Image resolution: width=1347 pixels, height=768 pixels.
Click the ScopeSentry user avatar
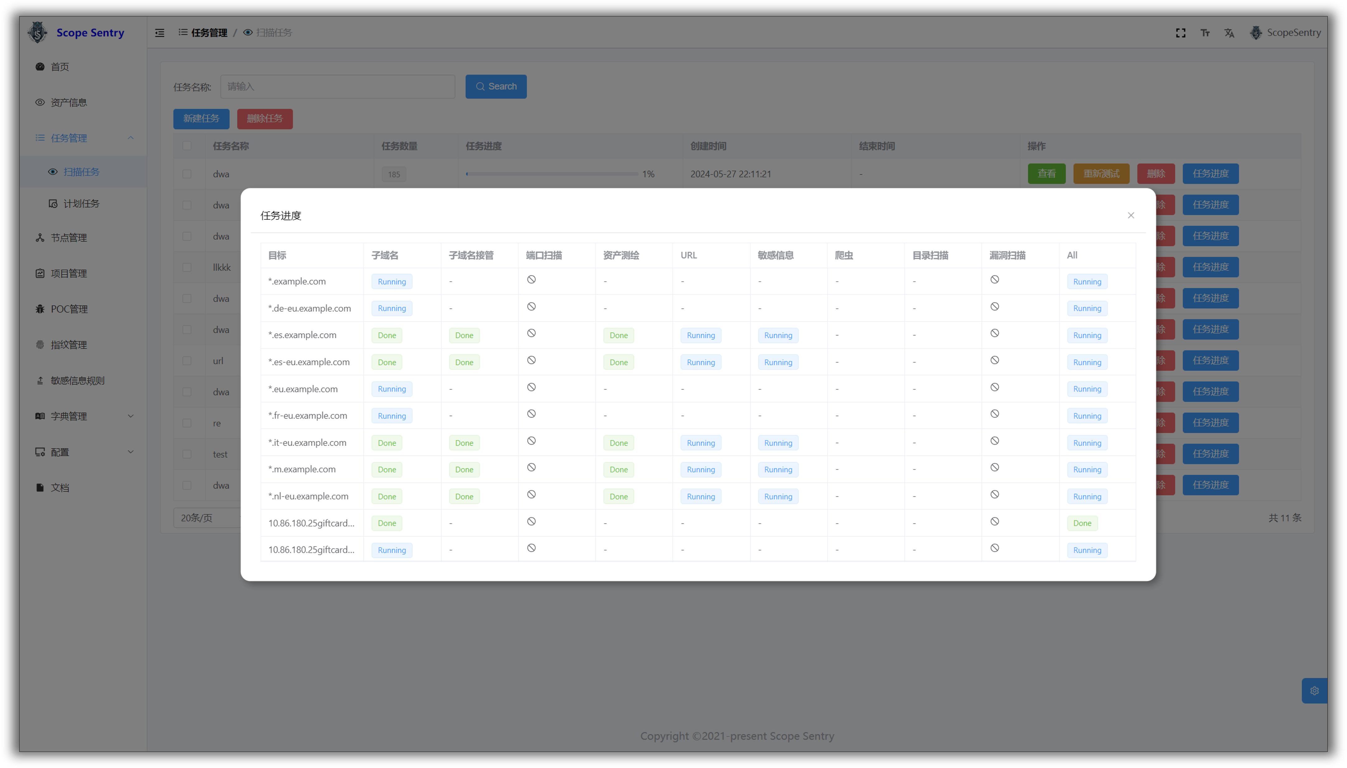click(x=1256, y=33)
